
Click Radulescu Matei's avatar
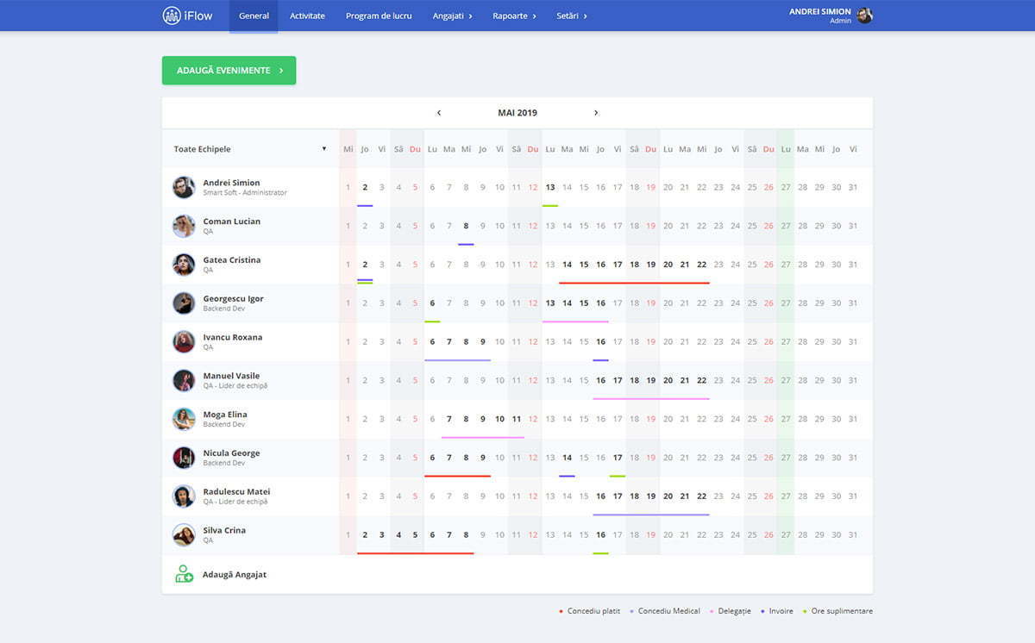pyautogui.click(x=184, y=496)
